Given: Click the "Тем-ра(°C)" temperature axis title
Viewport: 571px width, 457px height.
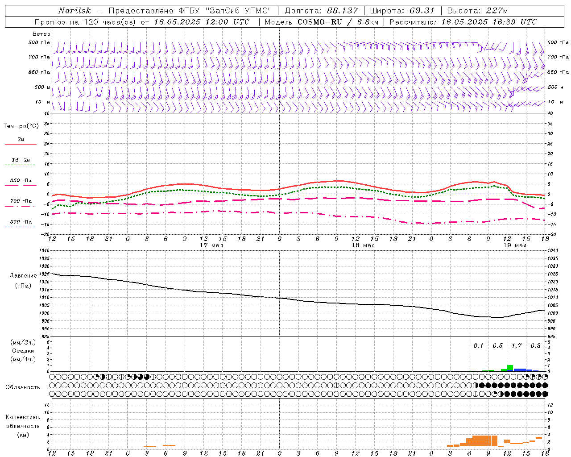Looking at the screenshot, I should (x=21, y=126).
